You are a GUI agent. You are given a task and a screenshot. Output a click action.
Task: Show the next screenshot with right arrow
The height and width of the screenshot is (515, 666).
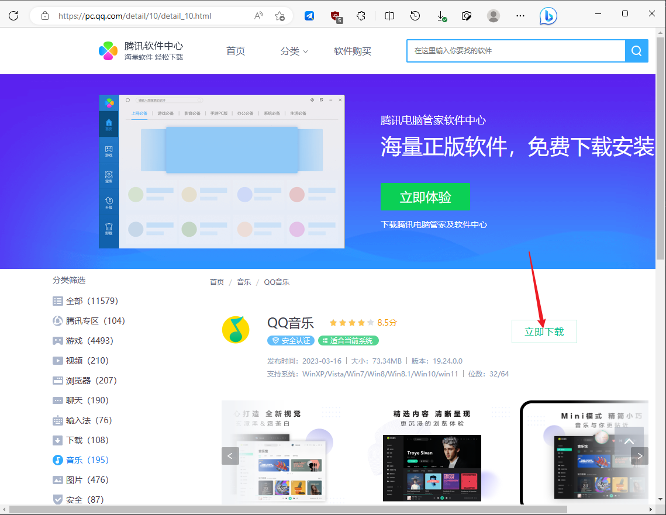[x=640, y=456]
